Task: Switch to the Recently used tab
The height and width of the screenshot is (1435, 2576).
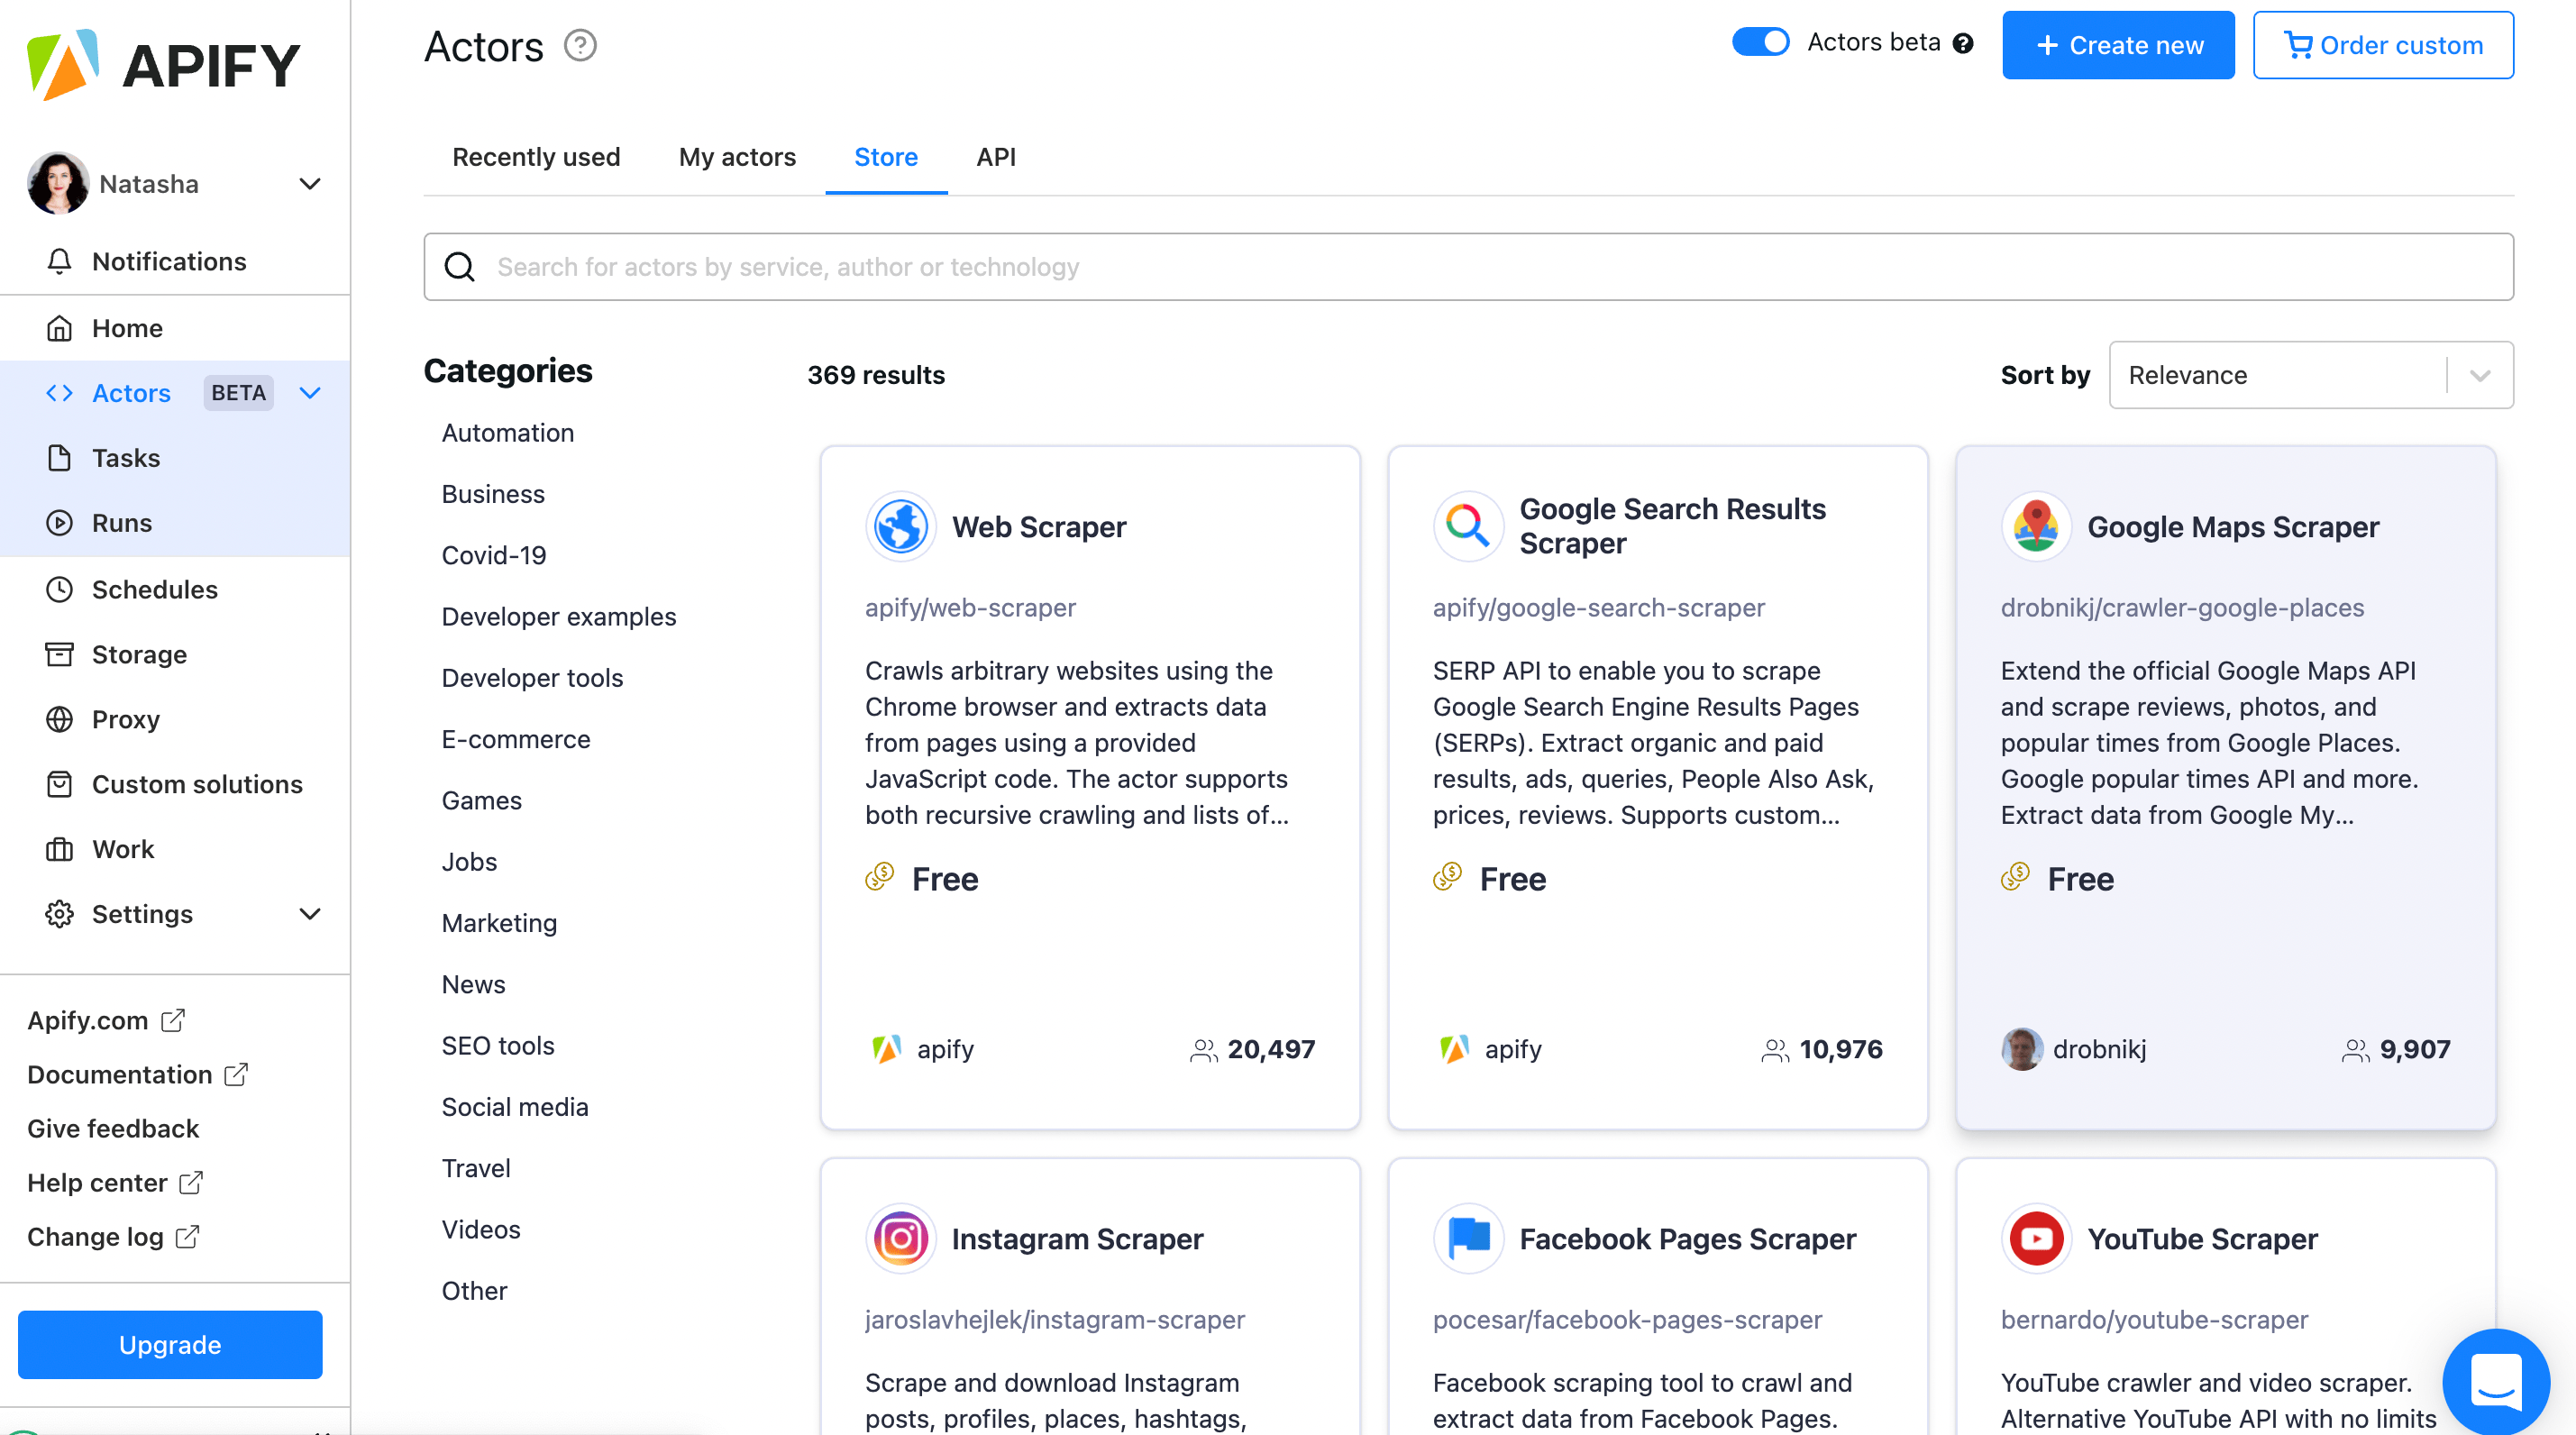Action: (536, 157)
